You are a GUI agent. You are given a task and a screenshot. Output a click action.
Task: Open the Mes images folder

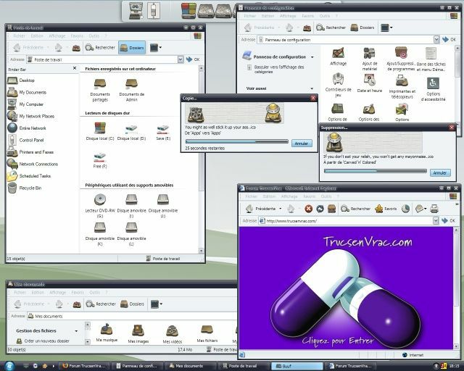click(x=138, y=334)
